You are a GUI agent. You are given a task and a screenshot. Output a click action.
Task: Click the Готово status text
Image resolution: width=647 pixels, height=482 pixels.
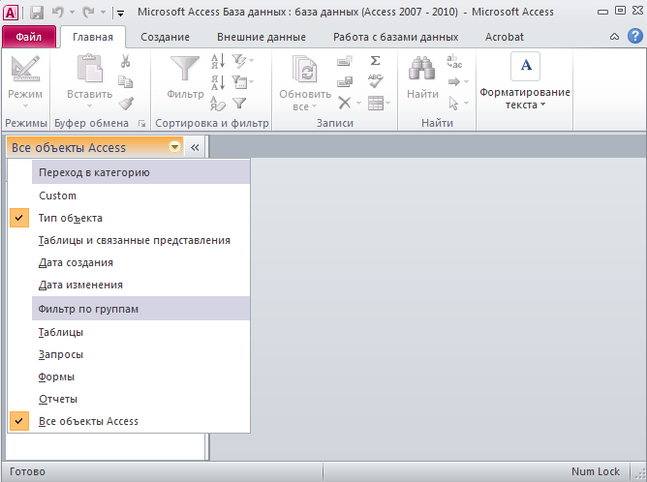coord(27,471)
